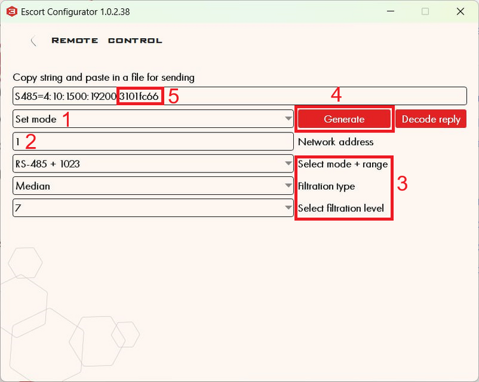Focus the Network address input field
This screenshot has height=382, width=479.
pos(153,141)
